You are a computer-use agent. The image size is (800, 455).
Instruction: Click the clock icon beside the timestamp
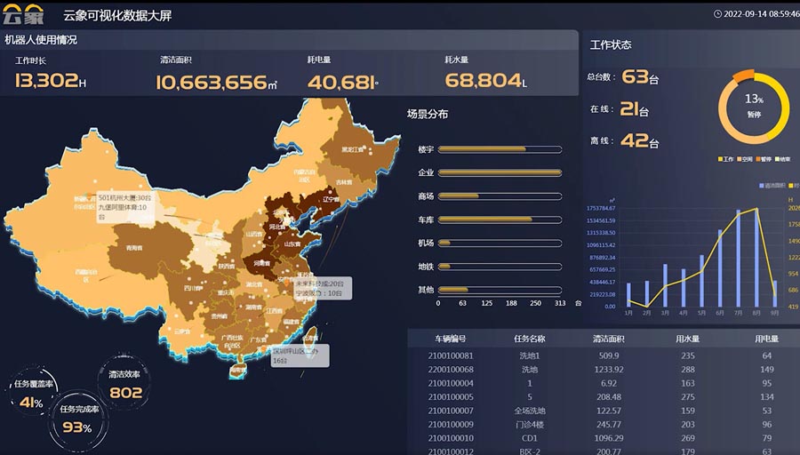tap(717, 14)
